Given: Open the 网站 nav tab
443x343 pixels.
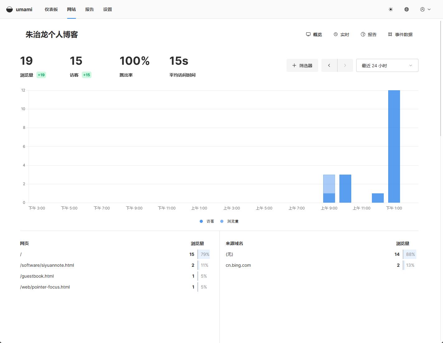Looking at the screenshot, I should coord(72,9).
